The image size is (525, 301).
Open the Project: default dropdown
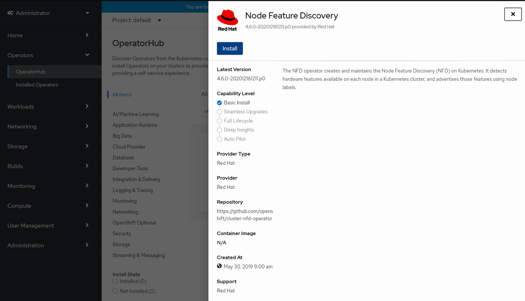(x=136, y=20)
